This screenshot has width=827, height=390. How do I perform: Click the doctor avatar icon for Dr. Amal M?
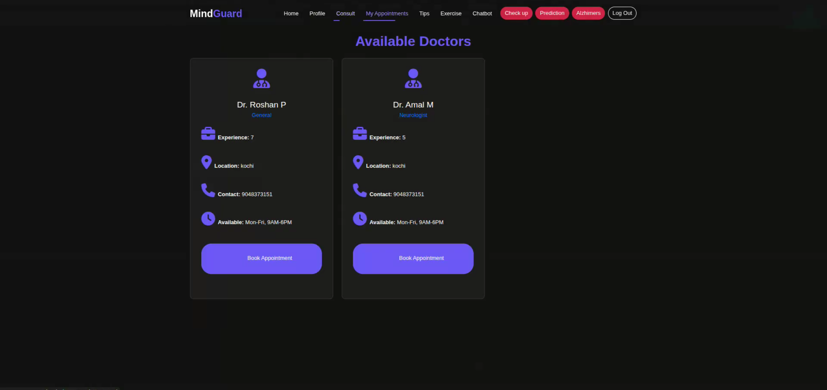pos(413,78)
